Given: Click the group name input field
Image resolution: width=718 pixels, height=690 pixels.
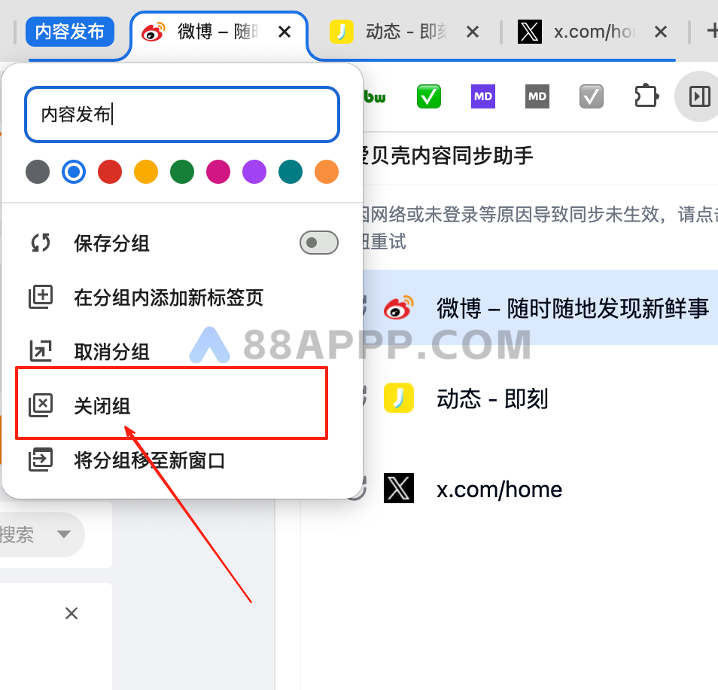Looking at the screenshot, I should pos(182,114).
